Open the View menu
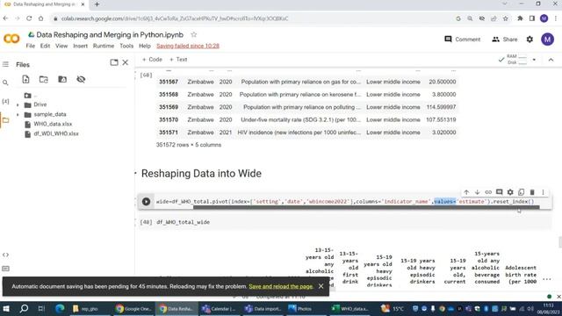 (x=61, y=46)
